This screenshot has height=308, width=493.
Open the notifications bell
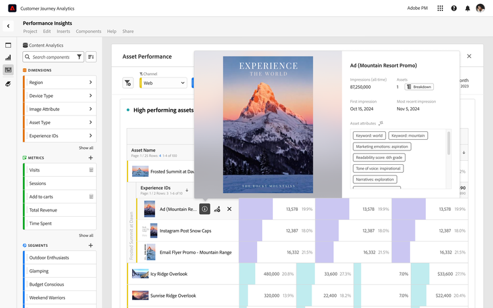(x=467, y=9)
